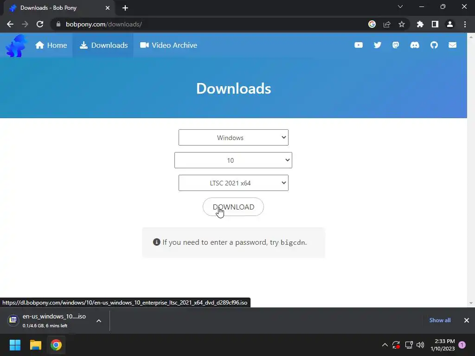Click the DOWNLOAD button

233,207
